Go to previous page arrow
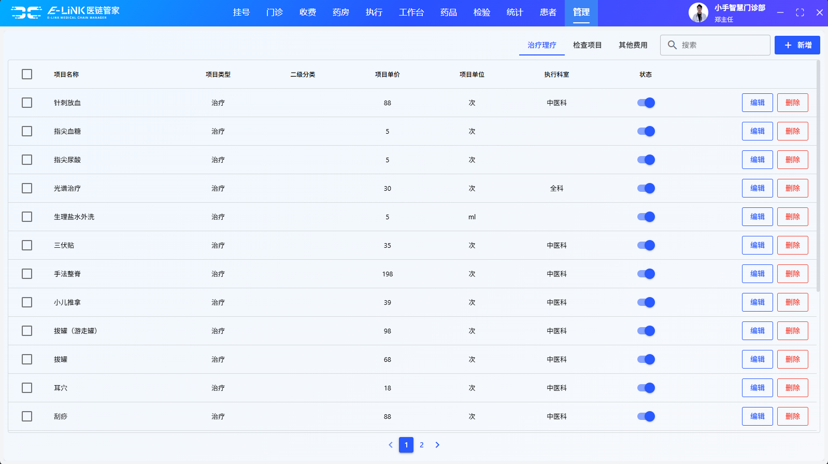828x464 pixels. tap(391, 445)
